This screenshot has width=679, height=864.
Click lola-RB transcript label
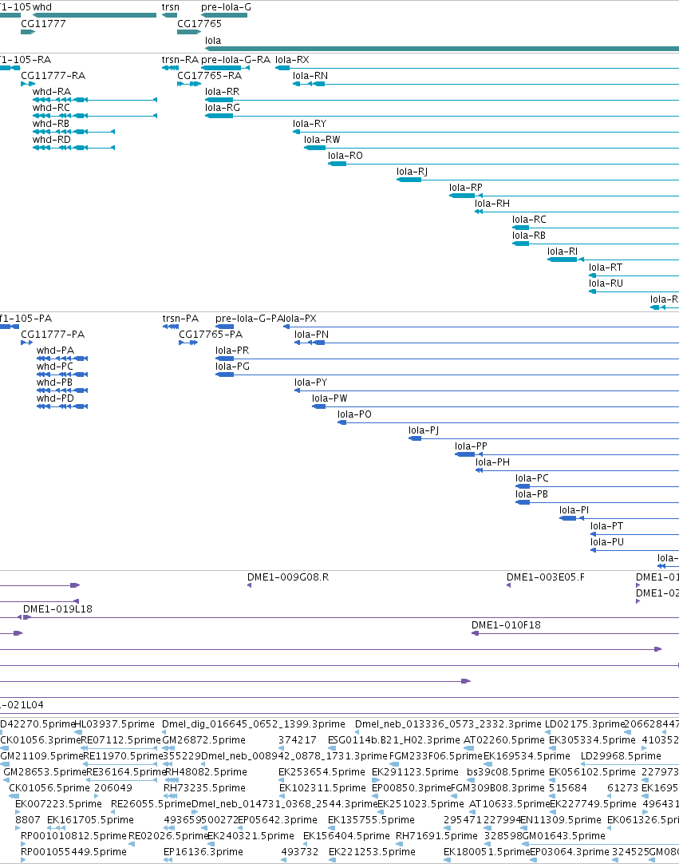tap(529, 236)
